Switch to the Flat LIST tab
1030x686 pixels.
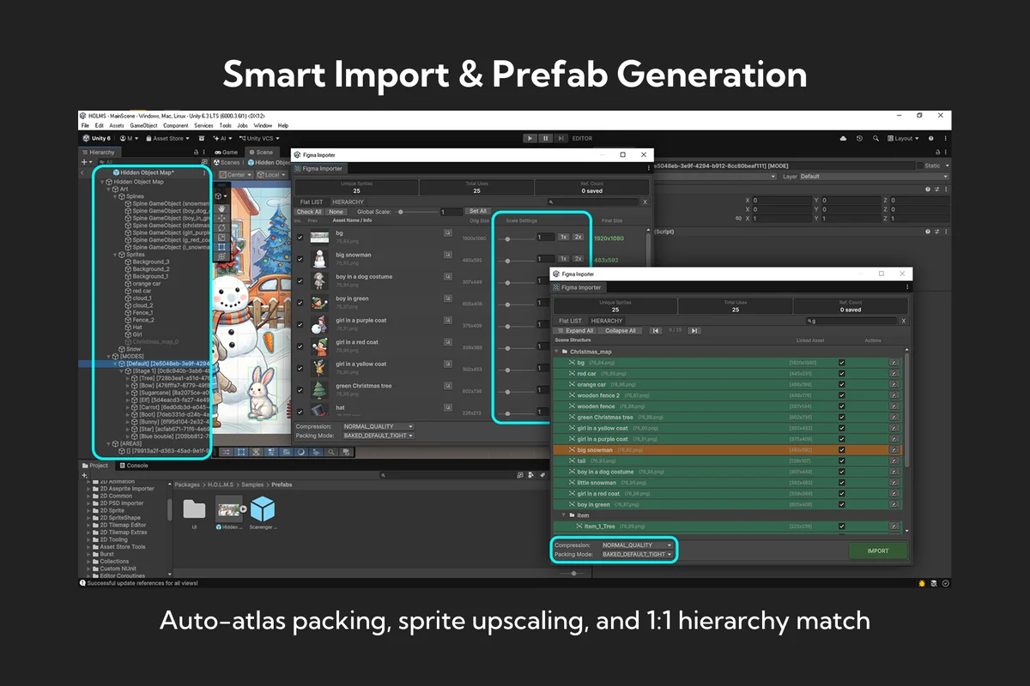click(571, 321)
